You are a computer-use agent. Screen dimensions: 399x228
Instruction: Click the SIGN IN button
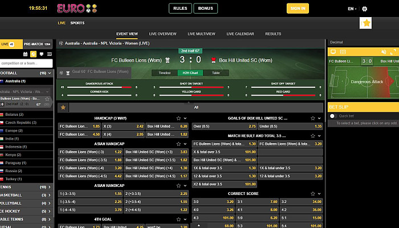coord(298,9)
